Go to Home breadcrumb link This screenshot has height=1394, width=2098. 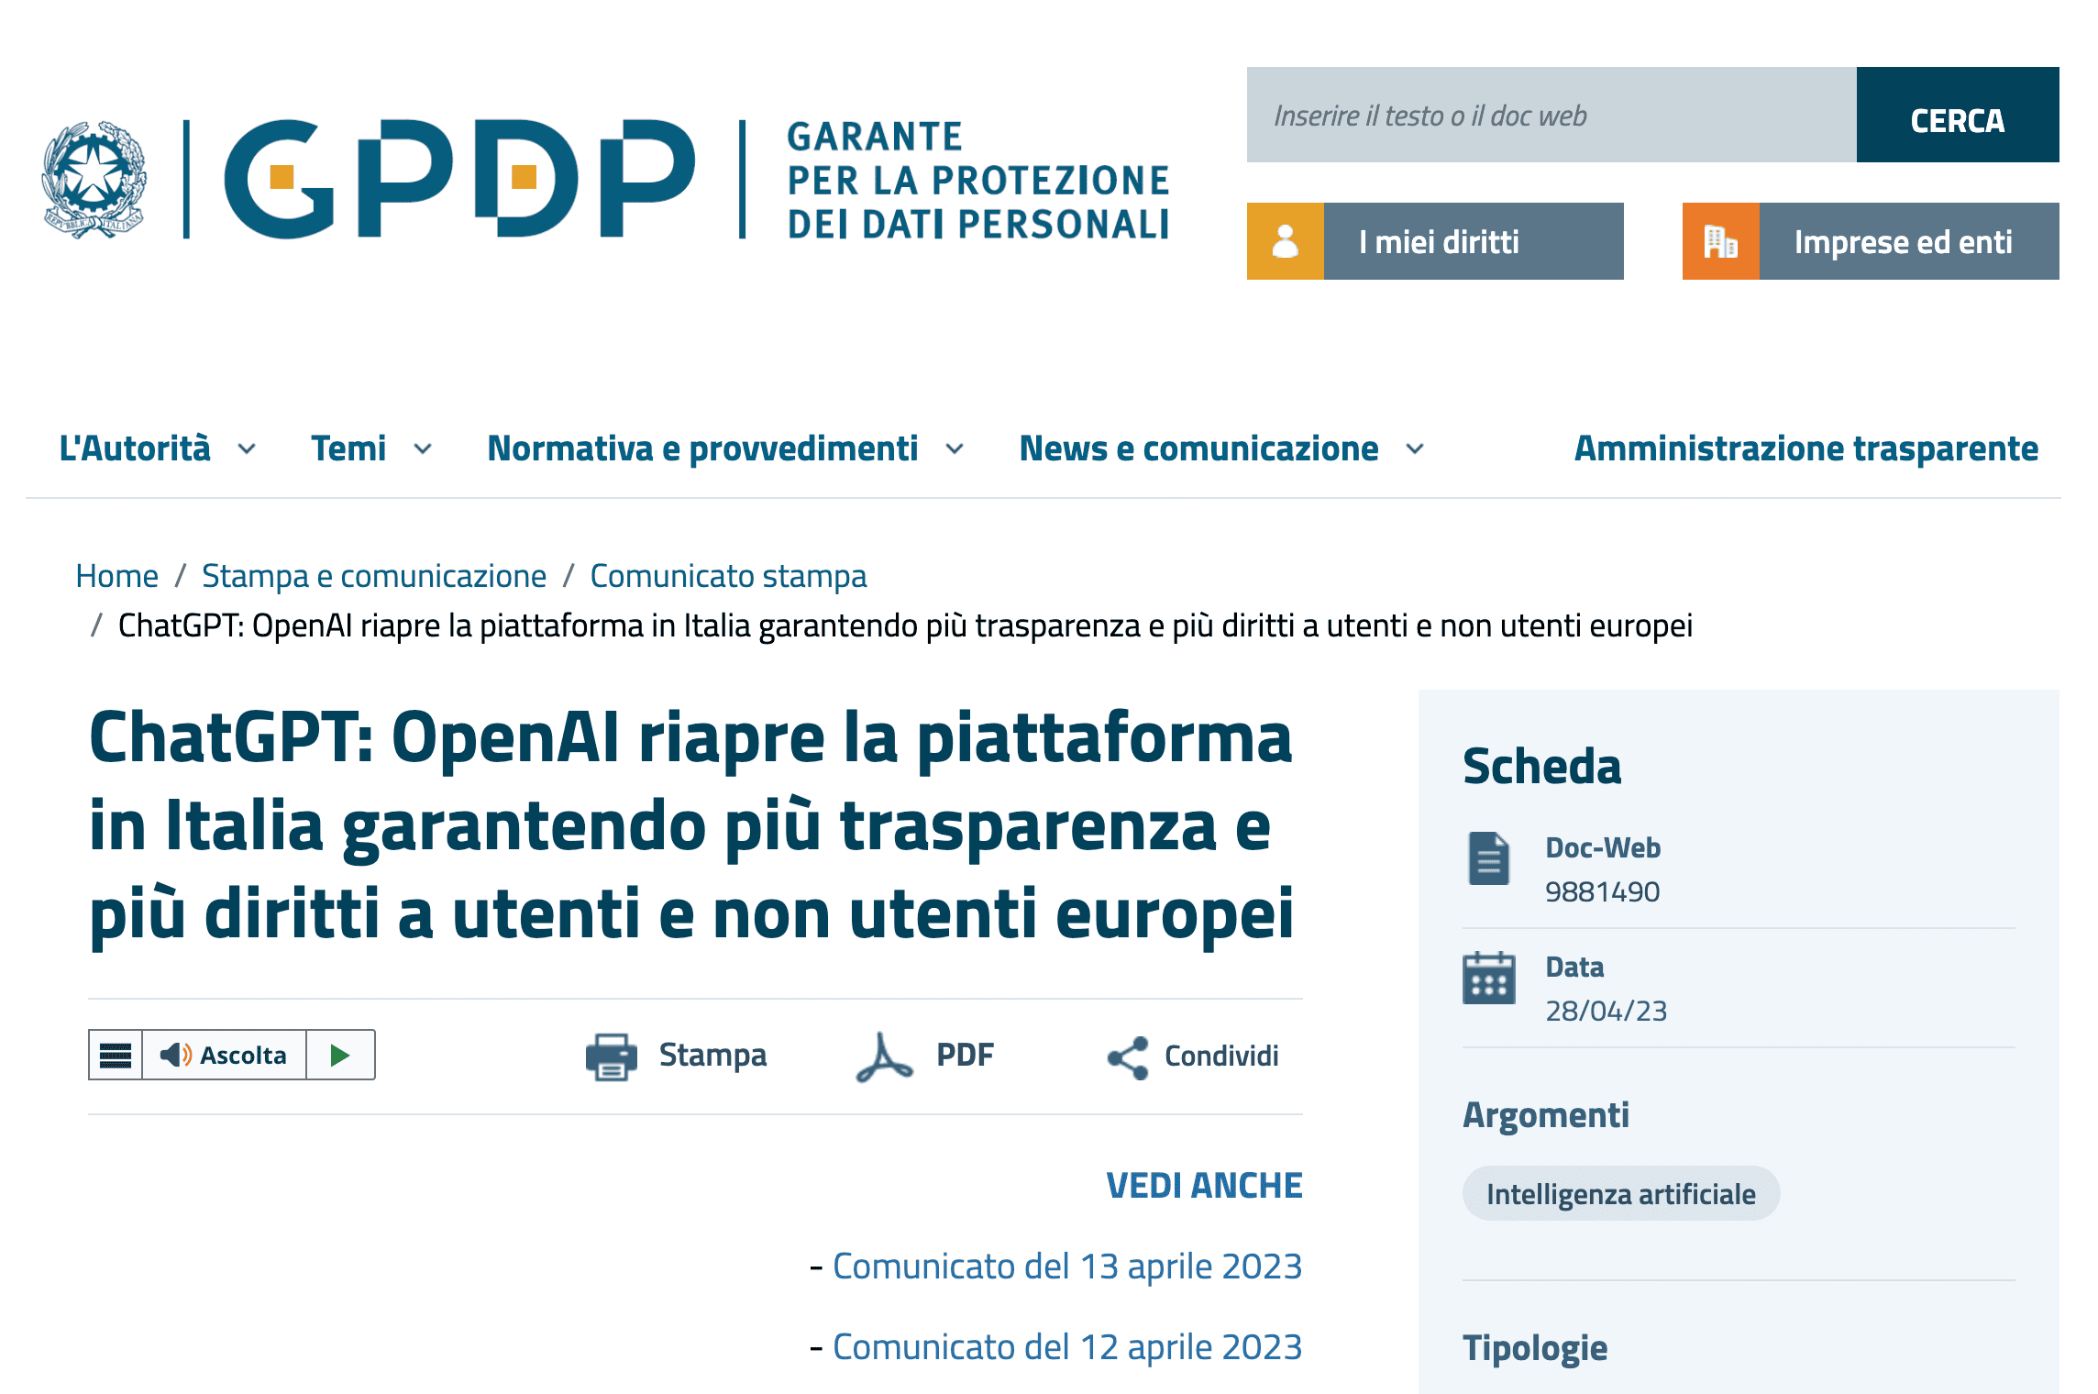[x=116, y=576]
